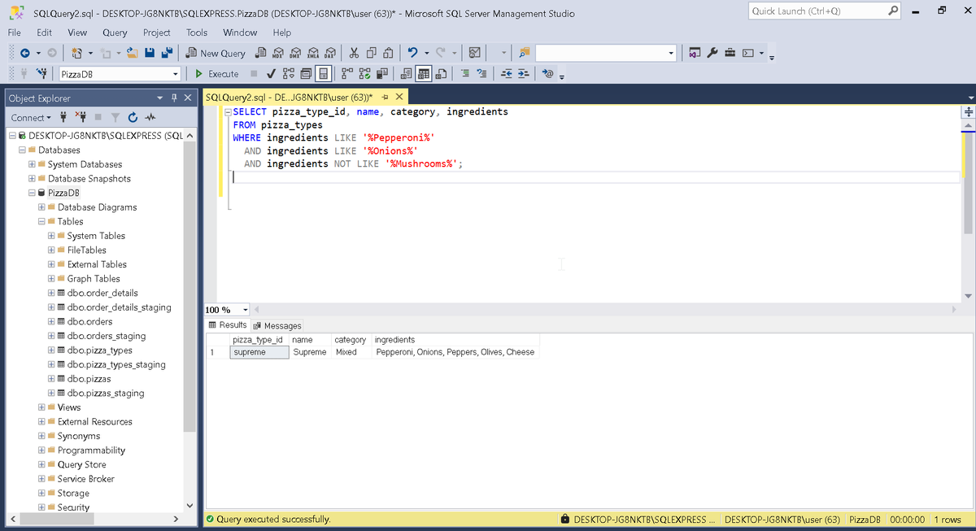976x531 pixels.
Task: Click the XMLA query icon
Action: [x=314, y=53]
